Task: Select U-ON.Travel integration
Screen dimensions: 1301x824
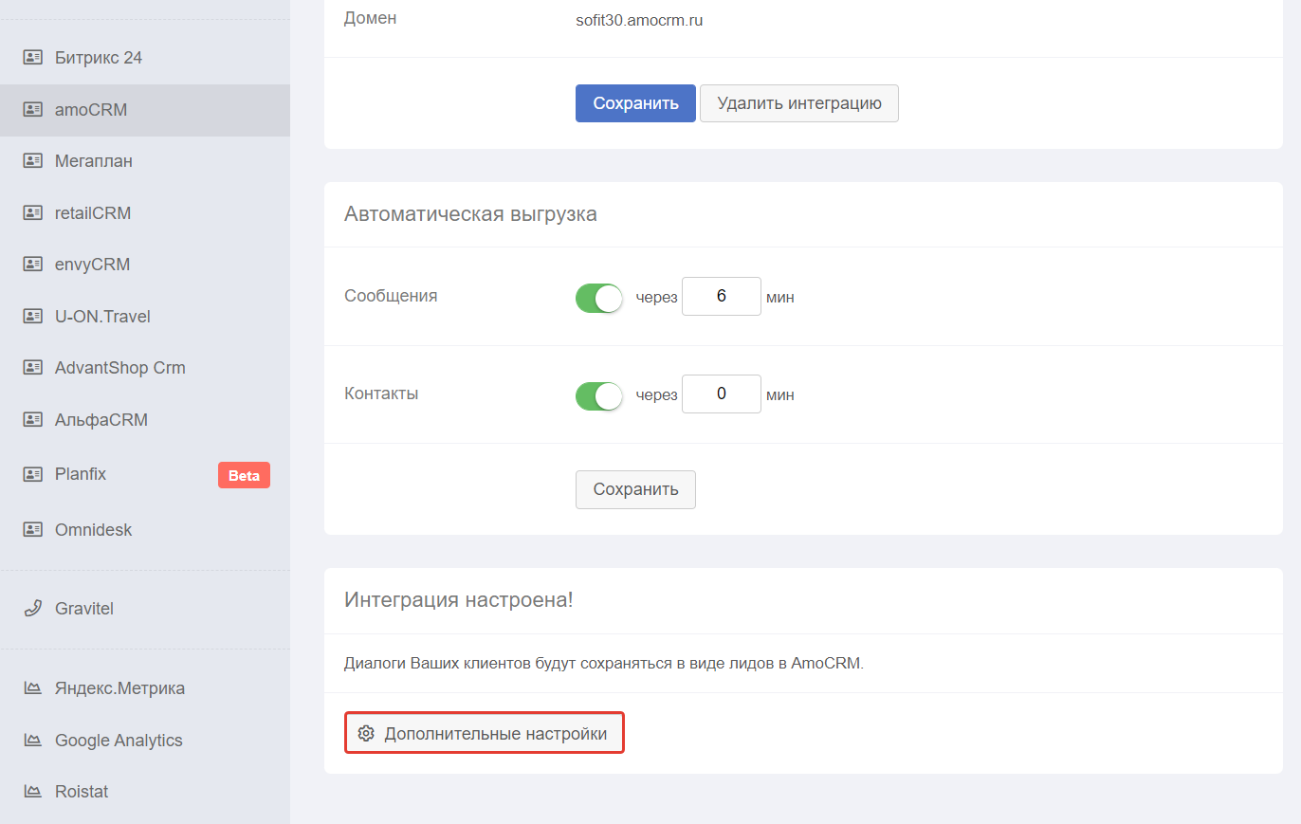Action: click(x=145, y=317)
